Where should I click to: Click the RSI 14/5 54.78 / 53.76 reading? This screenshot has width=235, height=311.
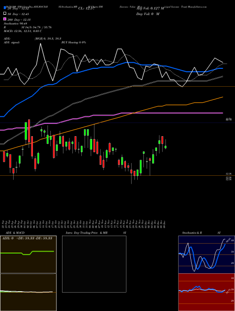point(28,27)
